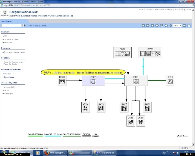Click the Quitter link
195x156 pixels.
point(188,10)
